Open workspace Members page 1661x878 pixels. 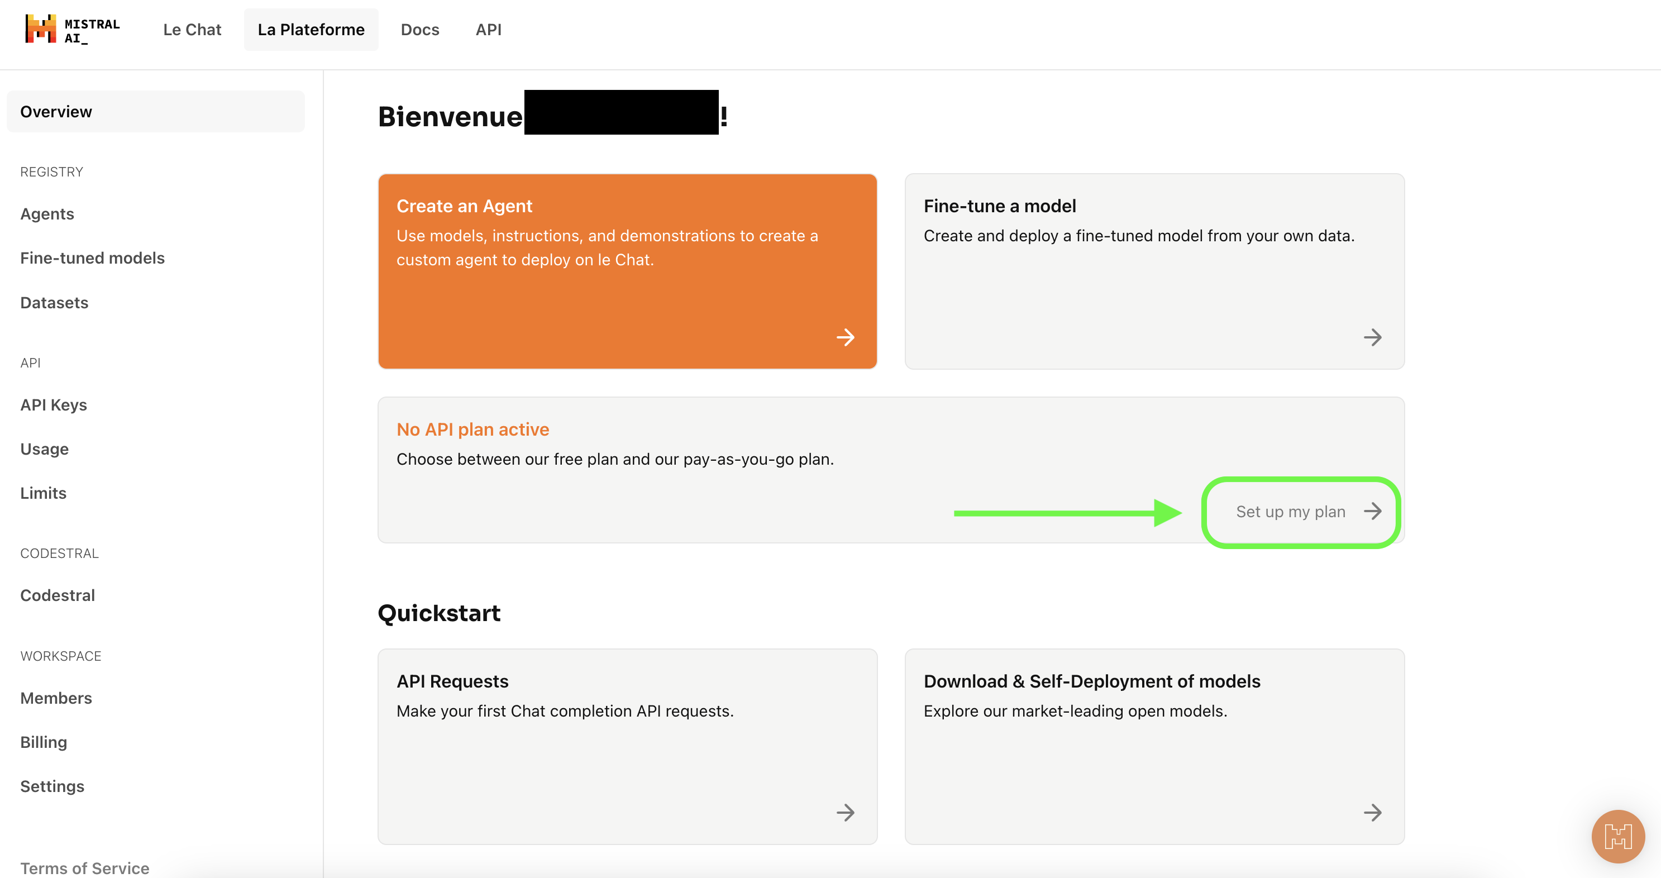tap(56, 698)
